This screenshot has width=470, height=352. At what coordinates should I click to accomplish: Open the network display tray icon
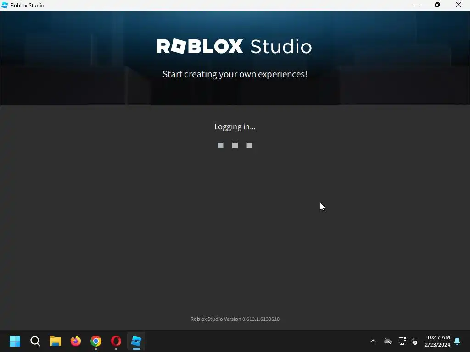[x=402, y=341]
